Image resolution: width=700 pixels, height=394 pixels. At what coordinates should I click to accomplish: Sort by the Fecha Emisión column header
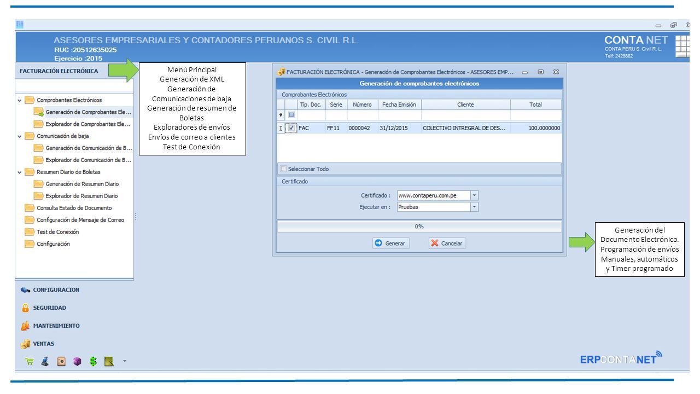point(399,105)
